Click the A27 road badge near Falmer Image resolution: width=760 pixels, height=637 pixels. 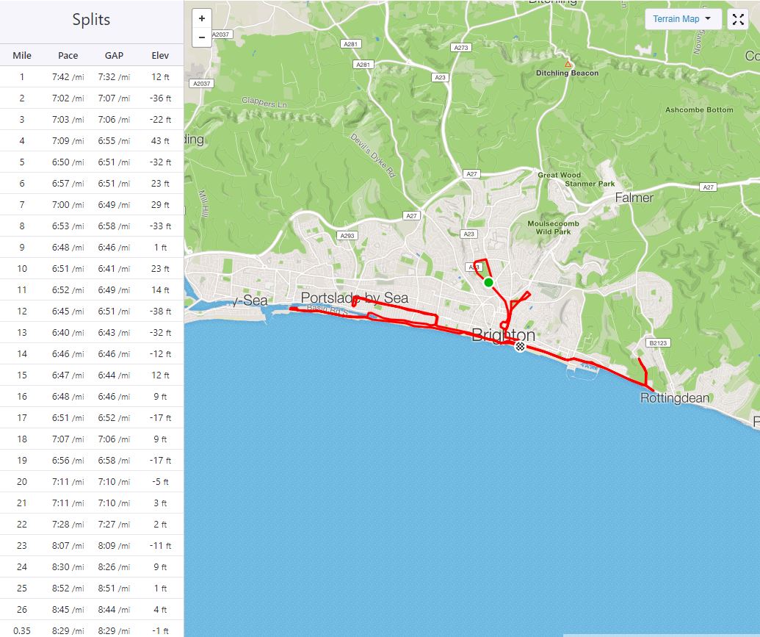(x=708, y=187)
